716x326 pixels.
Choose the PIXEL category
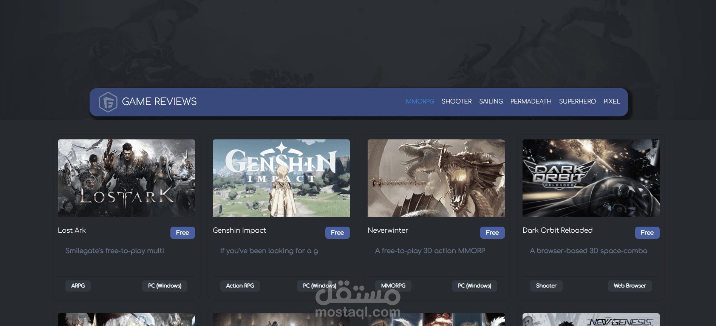click(x=612, y=101)
